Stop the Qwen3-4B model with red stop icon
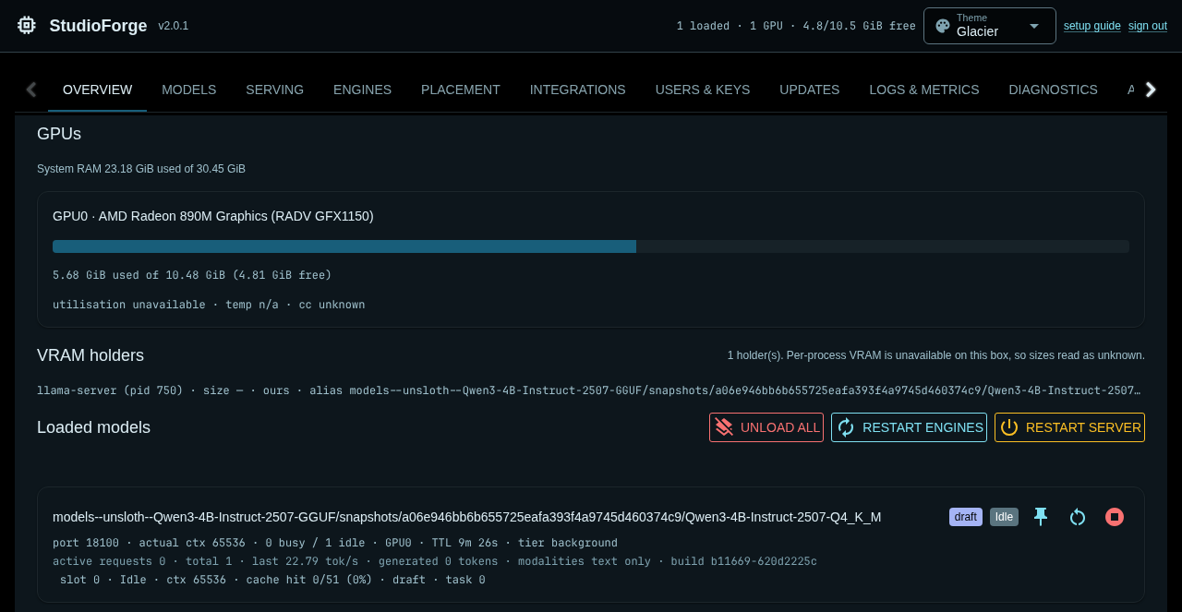The image size is (1182, 612). coord(1115,517)
